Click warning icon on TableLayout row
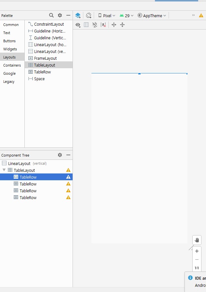 (x=68, y=170)
